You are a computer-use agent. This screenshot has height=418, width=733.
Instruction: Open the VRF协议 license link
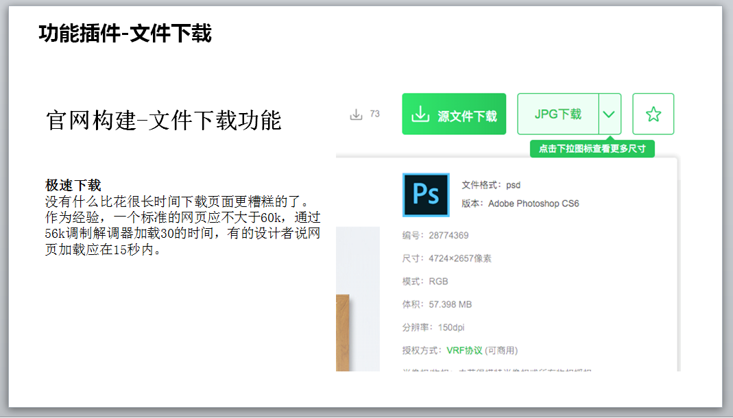(464, 350)
